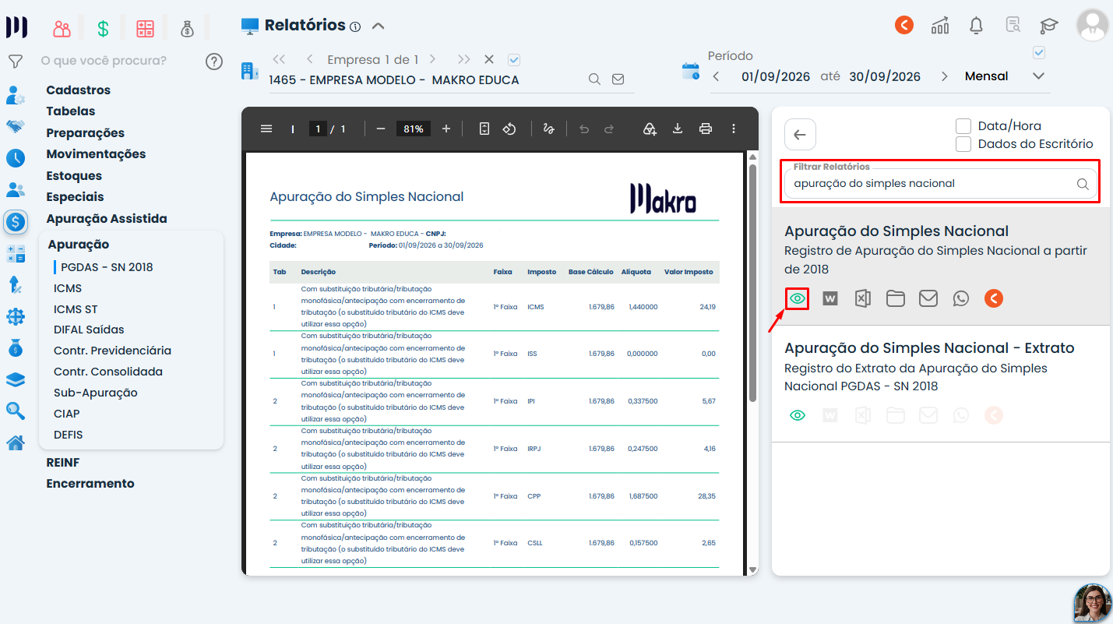Go to the next company
Image resolution: width=1113 pixels, height=624 pixels.
click(x=433, y=59)
